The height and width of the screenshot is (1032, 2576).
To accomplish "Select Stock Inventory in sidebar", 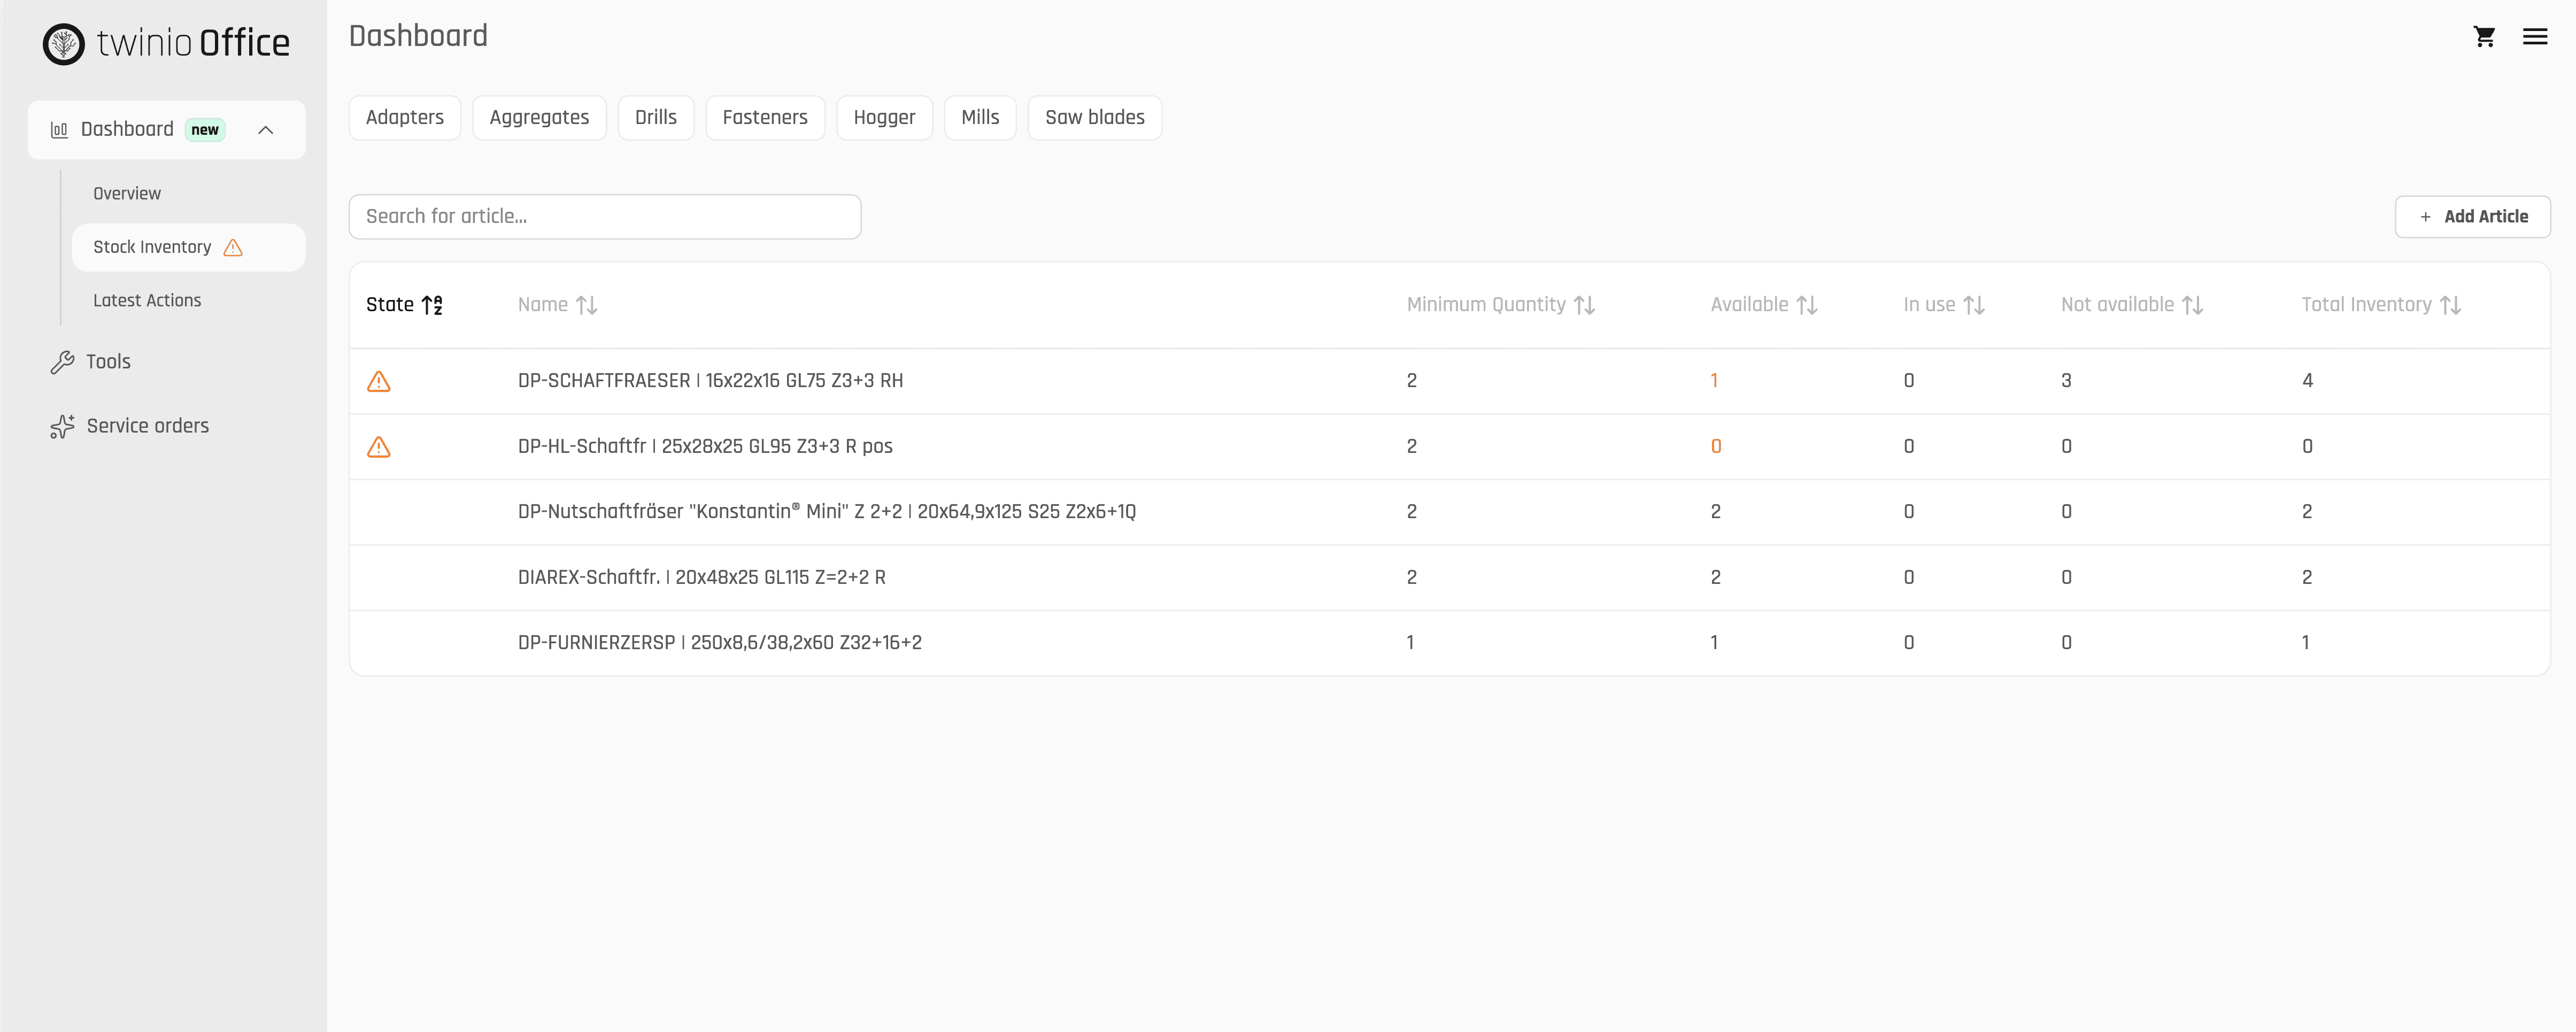I will 188,248.
